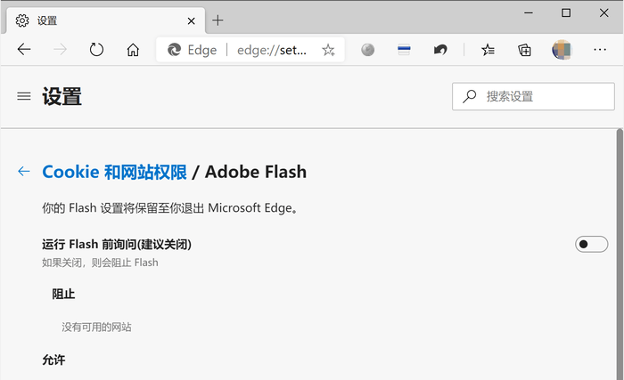624x380 pixels.
Task: Click 没有可用的网站 text
Action: [96, 327]
